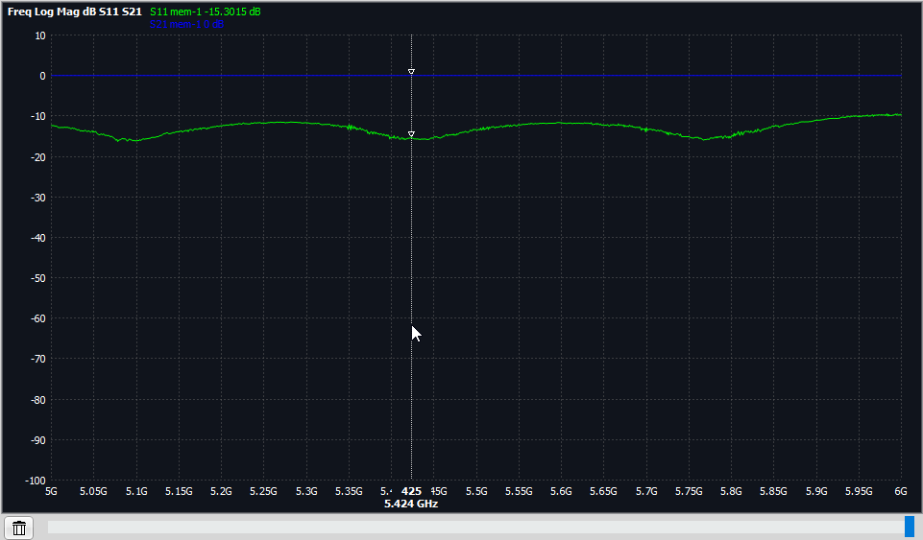Click the -100 dB axis label
This screenshot has height=540, width=923.
pos(36,481)
